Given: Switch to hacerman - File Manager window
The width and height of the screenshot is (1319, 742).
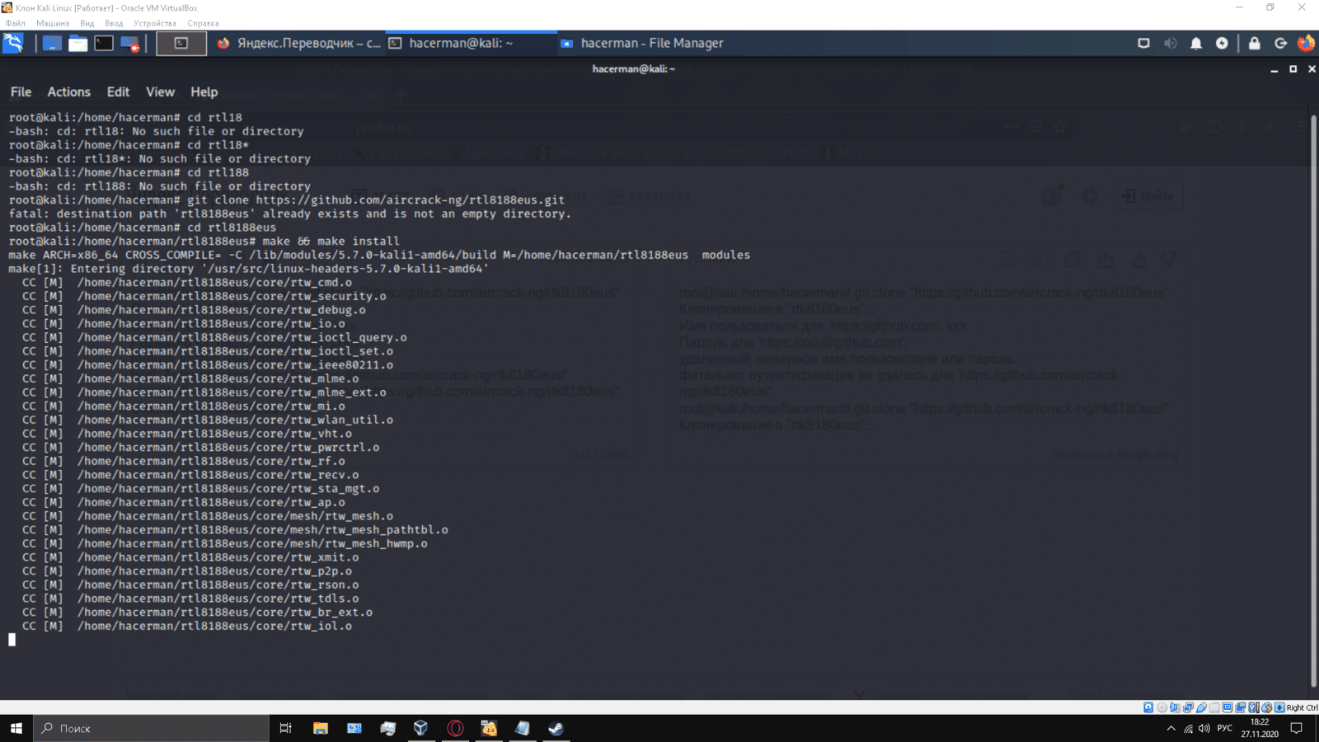Looking at the screenshot, I should 642,43.
